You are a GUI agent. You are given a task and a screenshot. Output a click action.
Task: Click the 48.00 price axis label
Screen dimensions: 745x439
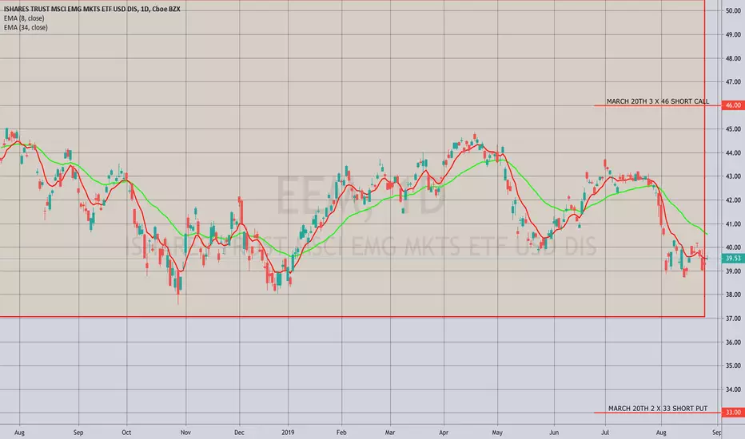[x=733, y=58]
